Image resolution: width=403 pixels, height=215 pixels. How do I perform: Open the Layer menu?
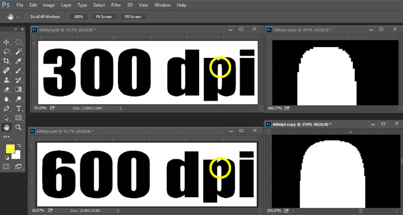[67, 5]
